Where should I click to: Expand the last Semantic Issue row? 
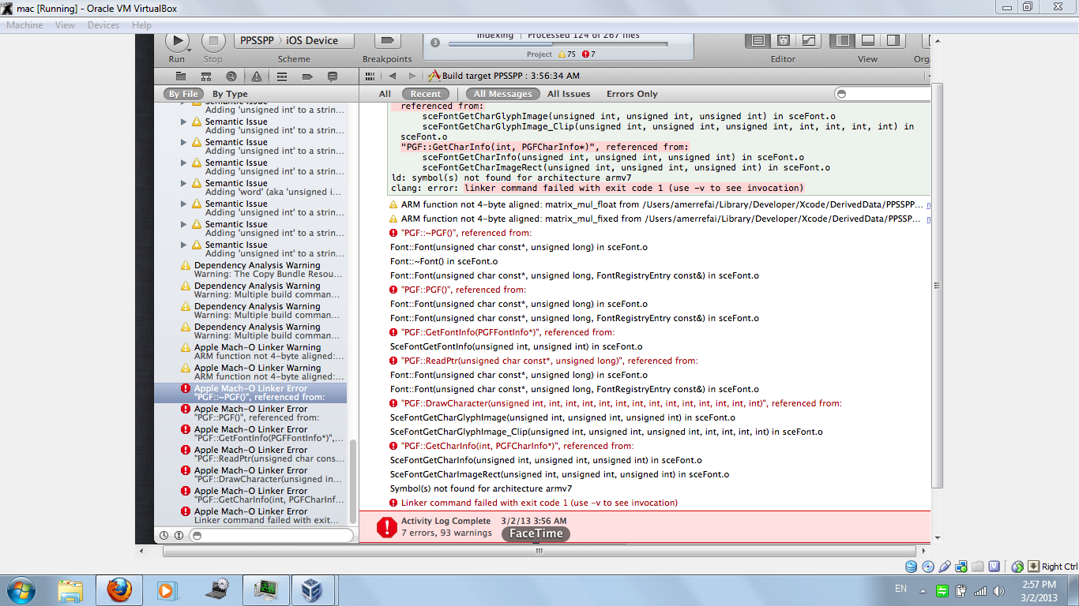(x=184, y=245)
